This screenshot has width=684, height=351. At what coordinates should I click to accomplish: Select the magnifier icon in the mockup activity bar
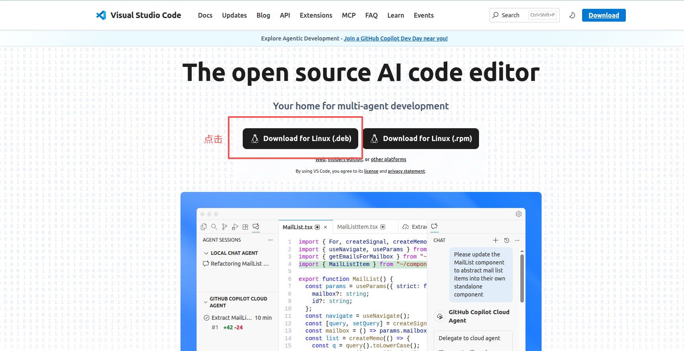pyautogui.click(x=214, y=227)
